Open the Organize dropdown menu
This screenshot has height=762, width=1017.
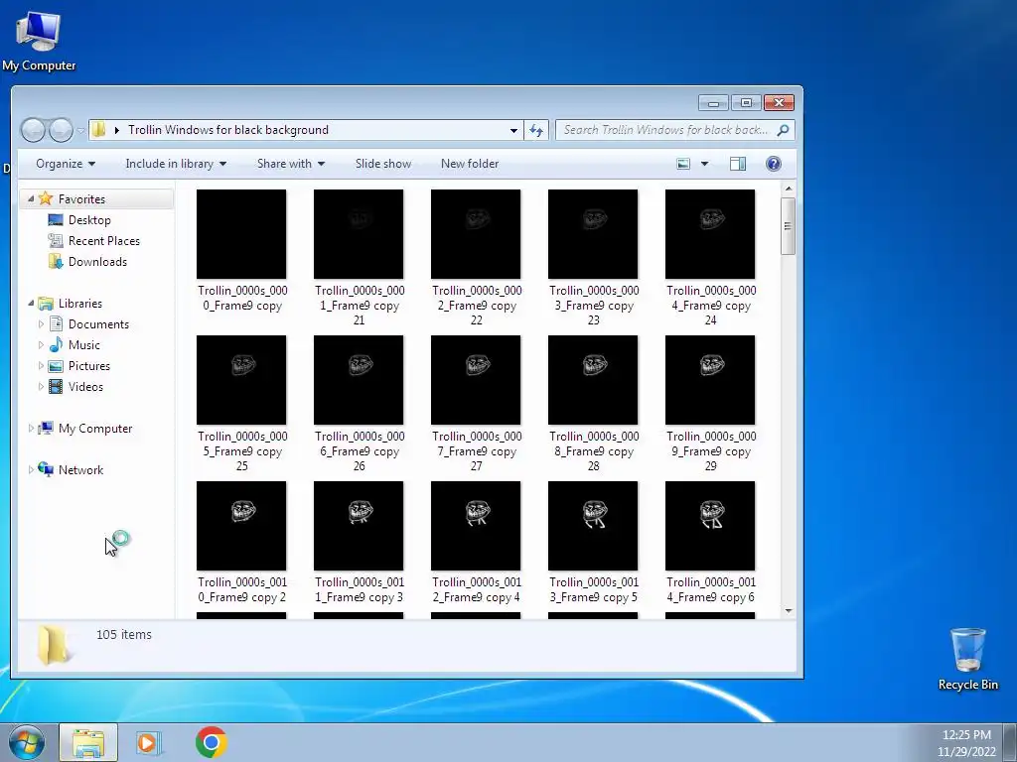(x=66, y=164)
